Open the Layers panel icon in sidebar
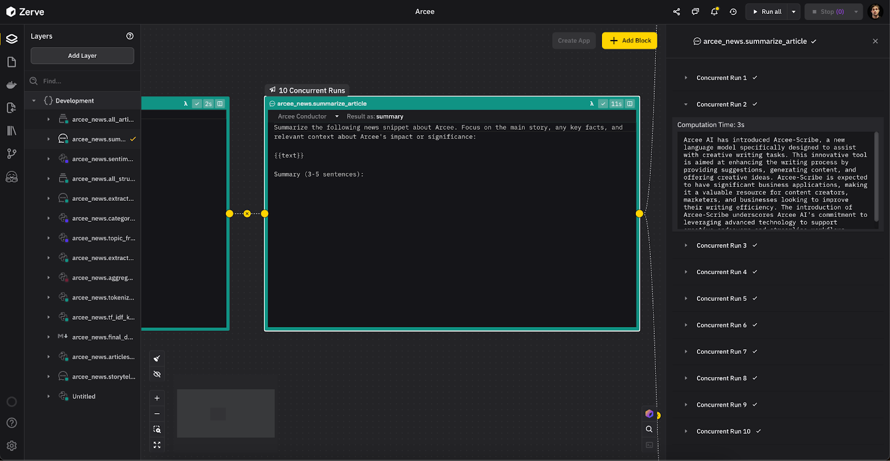This screenshot has height=461, width=890. pyautogui.click(x=12, y=39)
